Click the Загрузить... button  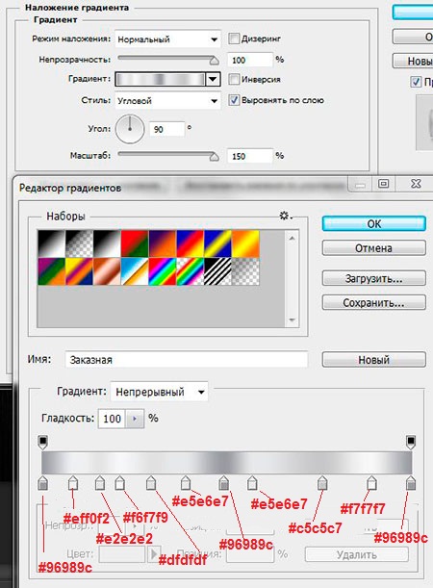pyautogui.click(x=373, y=279)
